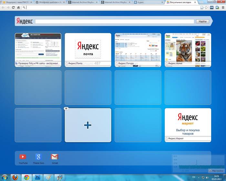Open YouTube app shortcut

tap(23, 159)
